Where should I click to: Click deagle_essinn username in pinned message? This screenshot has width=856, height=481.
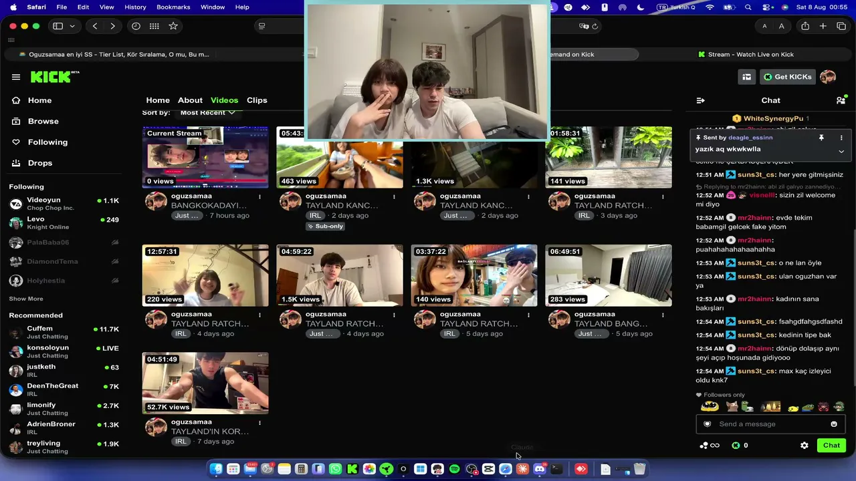[750, 138]
